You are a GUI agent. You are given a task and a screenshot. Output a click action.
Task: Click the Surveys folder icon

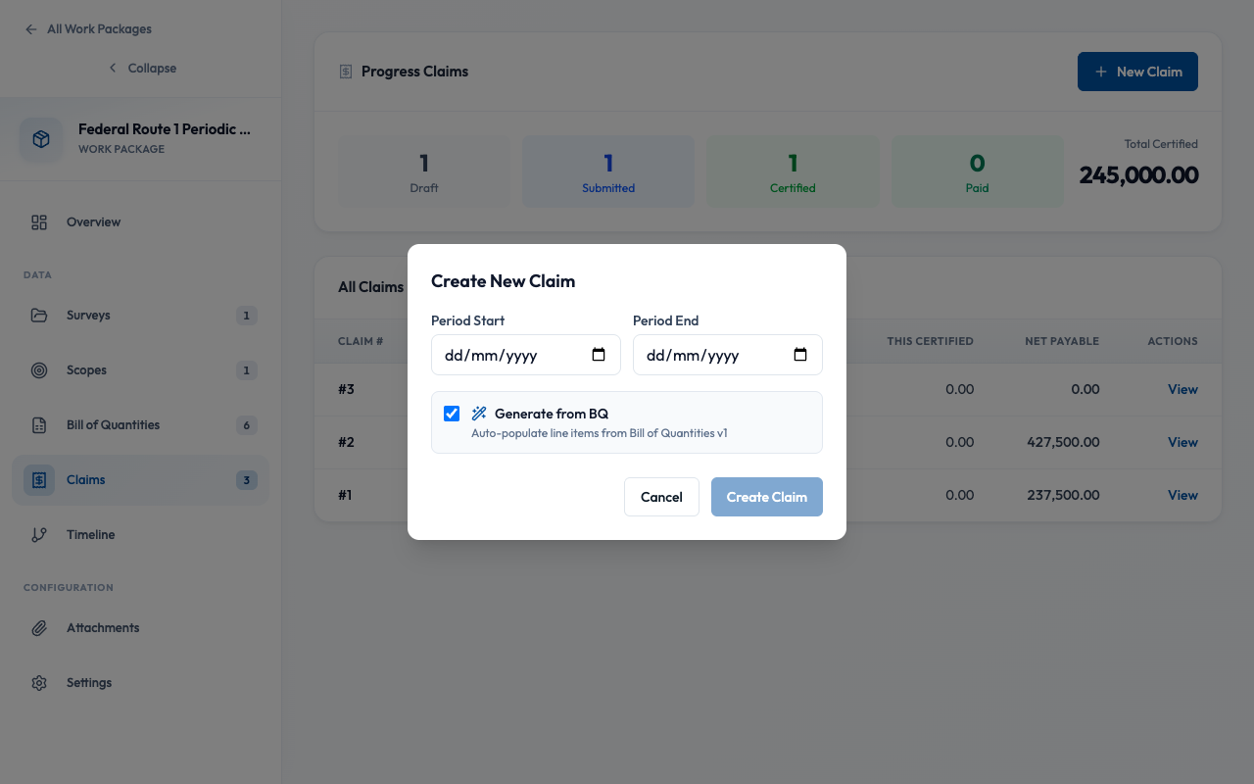[x=39, y=316]
